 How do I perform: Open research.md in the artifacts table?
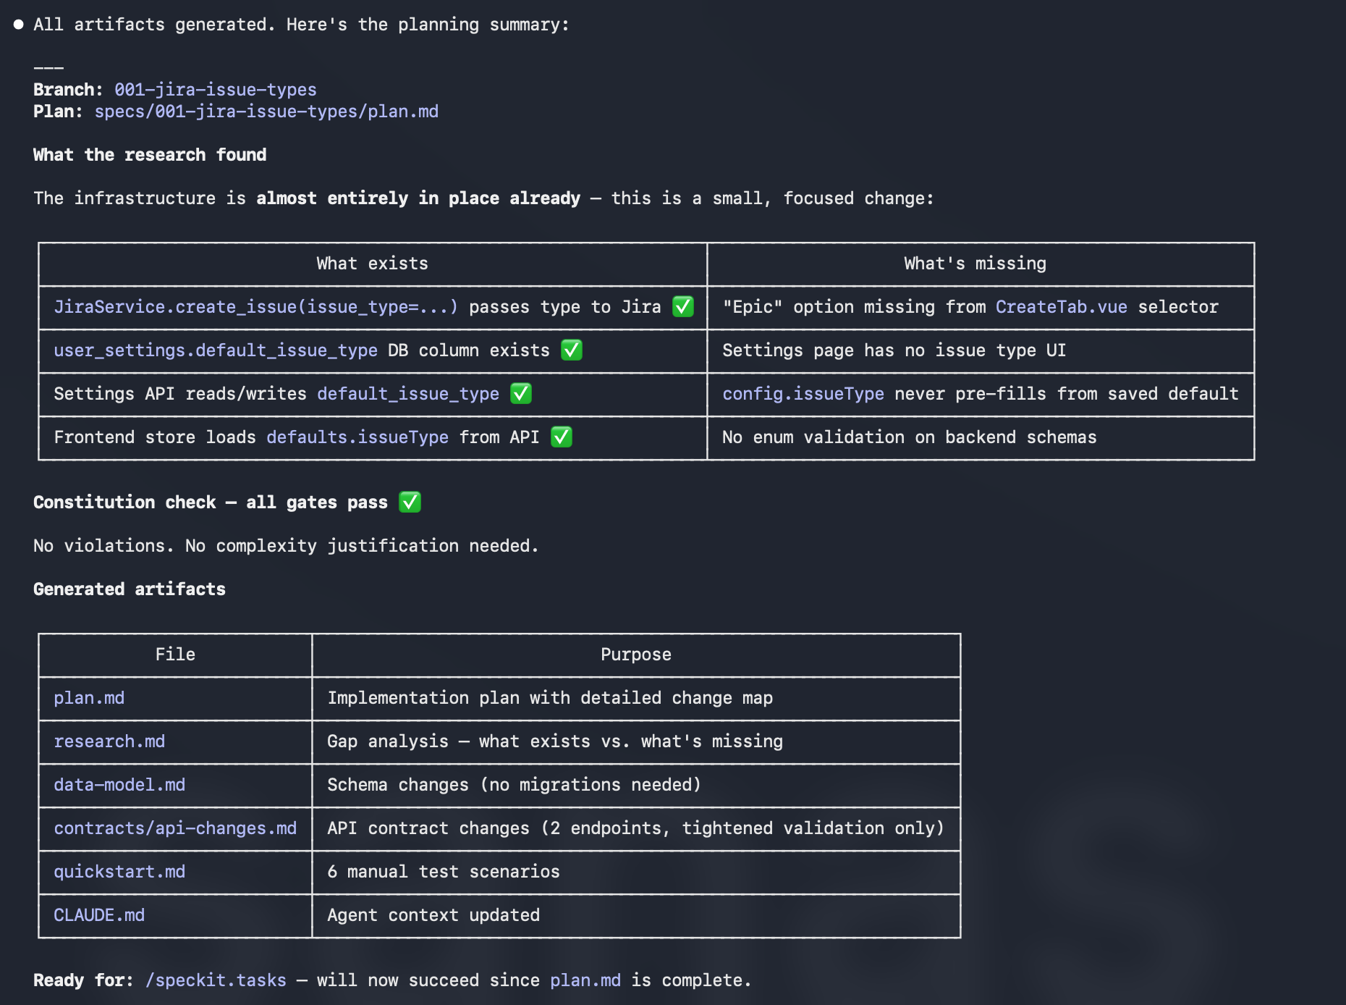click(109, 741)
